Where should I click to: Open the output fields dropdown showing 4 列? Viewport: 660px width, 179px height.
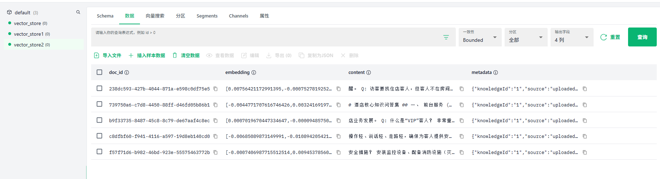(x=572, y=37)
